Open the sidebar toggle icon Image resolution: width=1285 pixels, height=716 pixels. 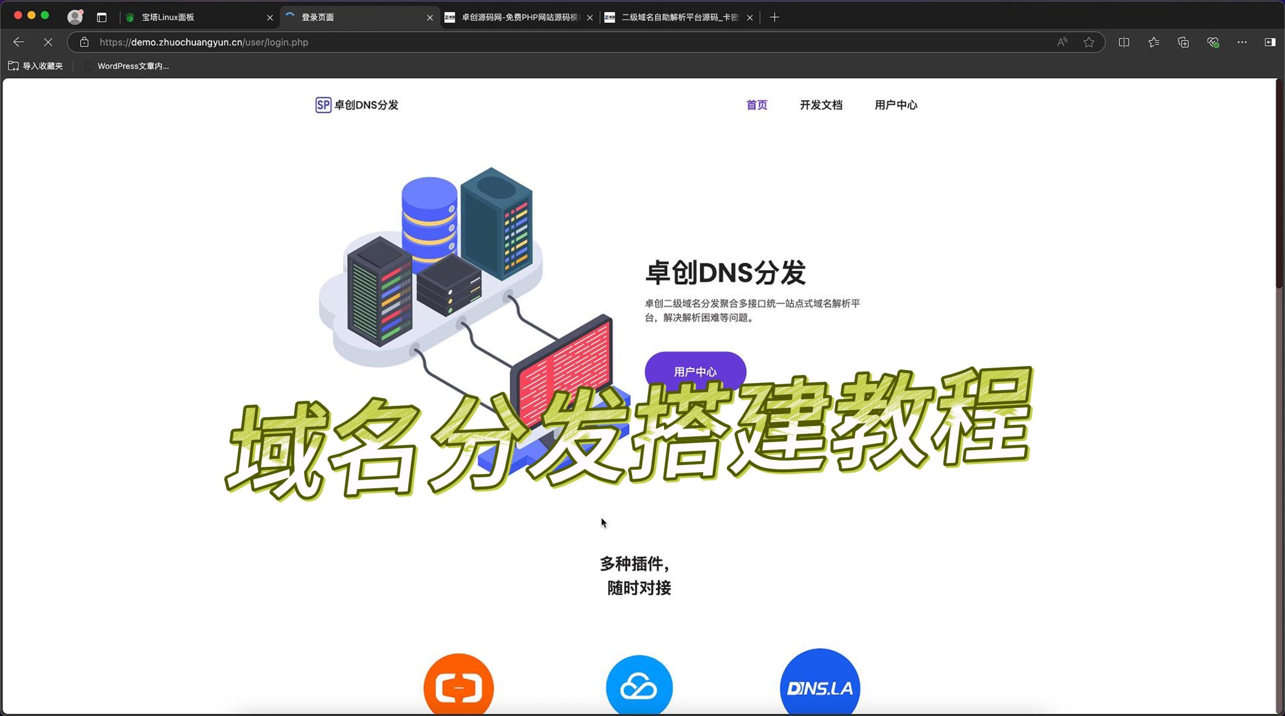pyautogui.click(x=1270, y=42)
